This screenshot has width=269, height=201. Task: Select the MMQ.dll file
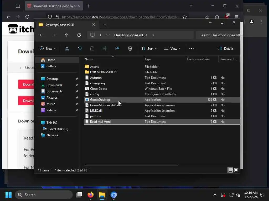tap(162, 111)
